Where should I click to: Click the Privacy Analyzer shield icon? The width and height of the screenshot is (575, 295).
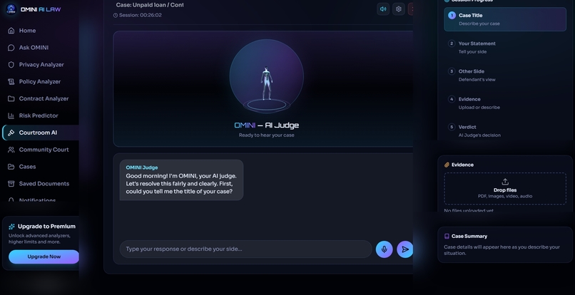tap(11, 65)
